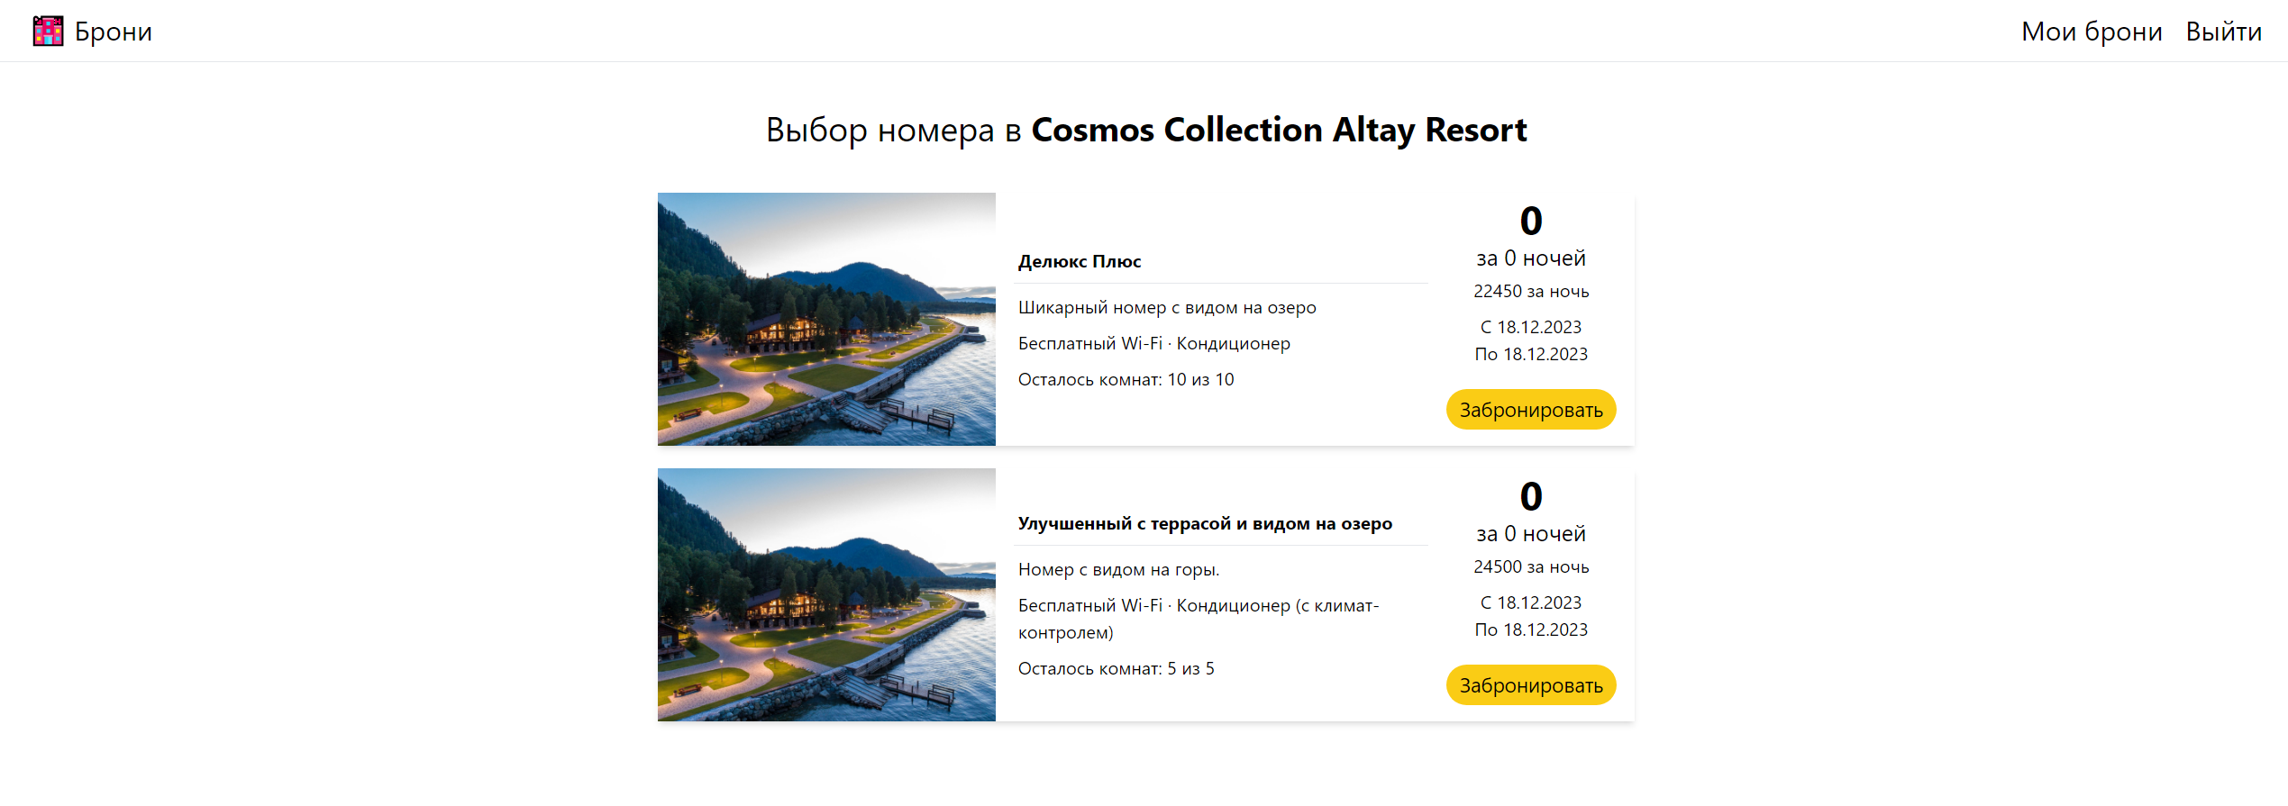The image size is (2288, 806).
Task: Click Номер с видом на горы description
Action: pyautogui.click(x=1118, y=569)
